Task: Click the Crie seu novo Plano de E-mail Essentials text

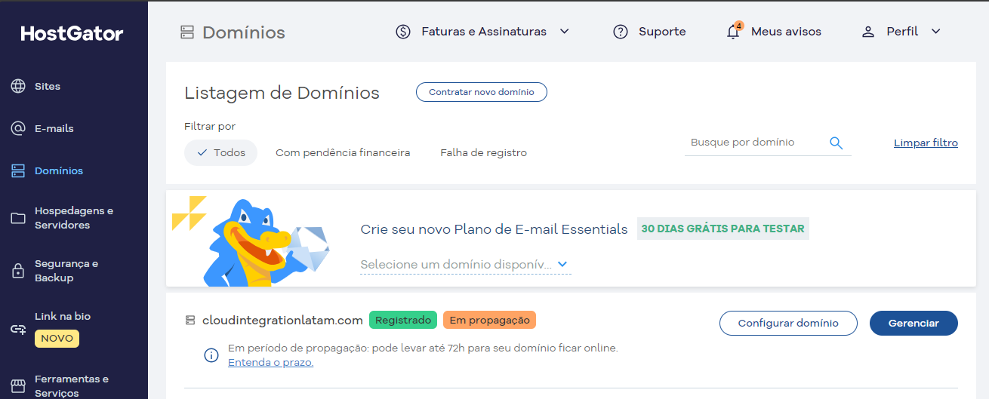Action: tap(494, 229)
